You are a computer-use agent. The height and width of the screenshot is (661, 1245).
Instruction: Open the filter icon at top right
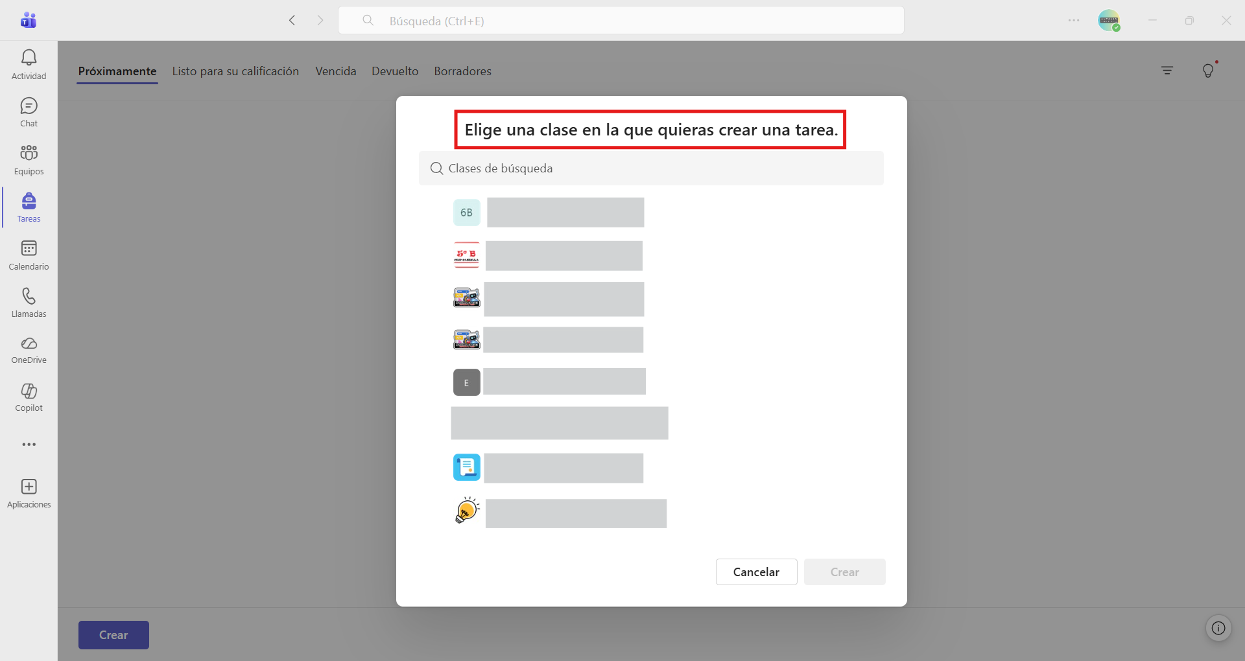click(x=1167, y=71)
